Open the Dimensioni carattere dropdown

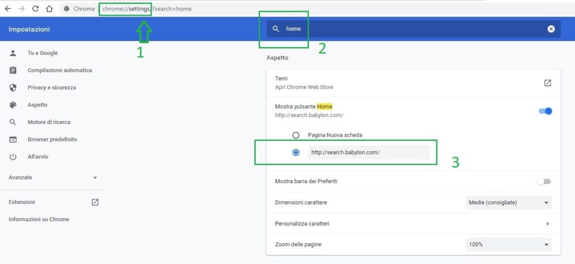509,202
